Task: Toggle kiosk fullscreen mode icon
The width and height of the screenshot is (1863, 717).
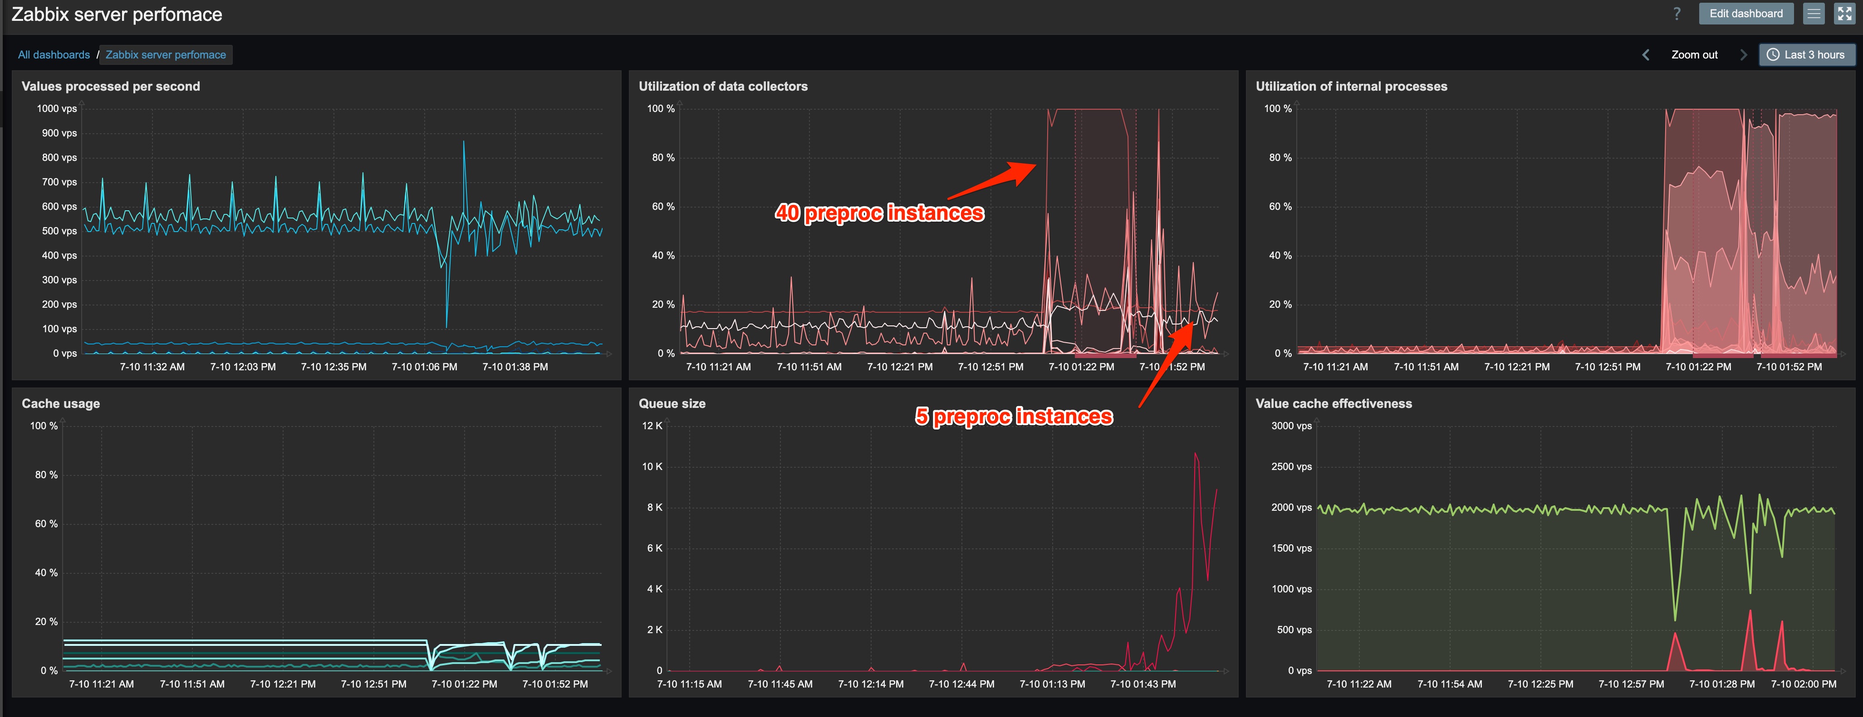Action: coord(1844,14)
